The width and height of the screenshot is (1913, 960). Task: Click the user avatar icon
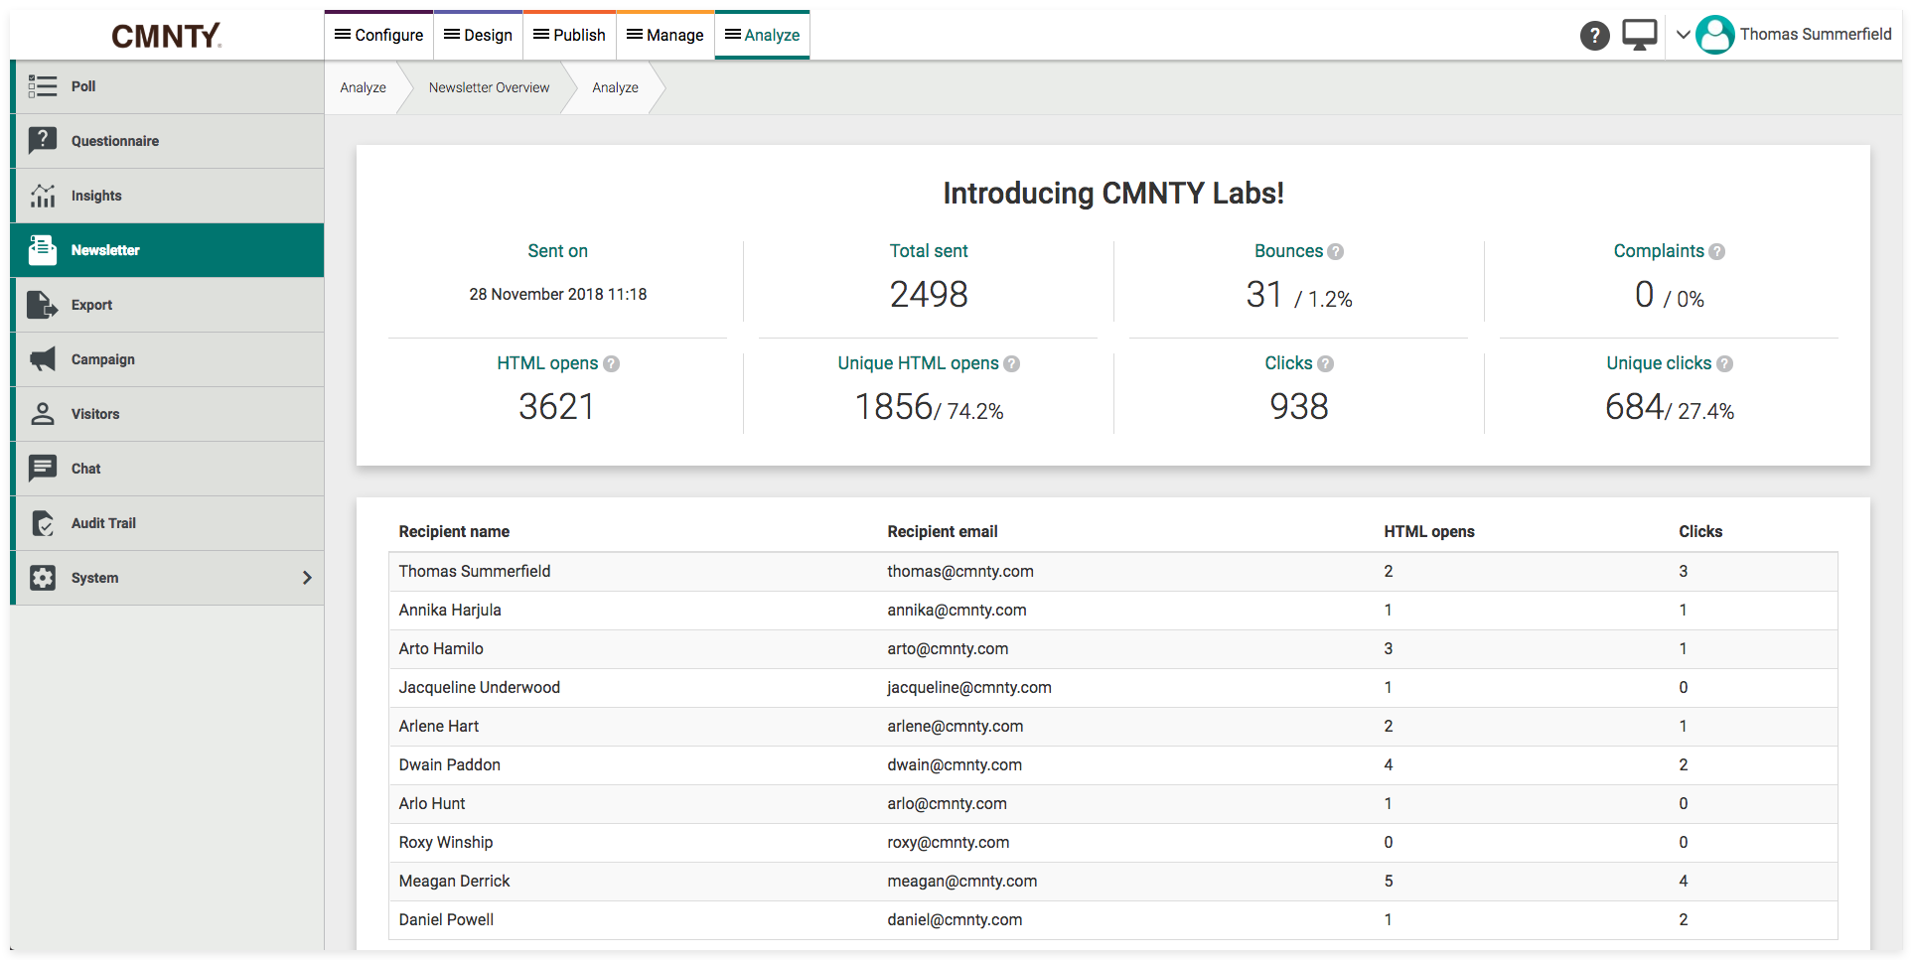pos(1714,35)
